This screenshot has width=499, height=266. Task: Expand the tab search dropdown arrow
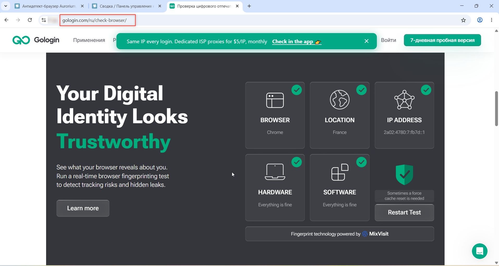pyautogui.click(x=5, y=6)
